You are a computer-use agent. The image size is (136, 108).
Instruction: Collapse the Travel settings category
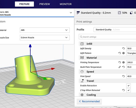tap(107, 81)
